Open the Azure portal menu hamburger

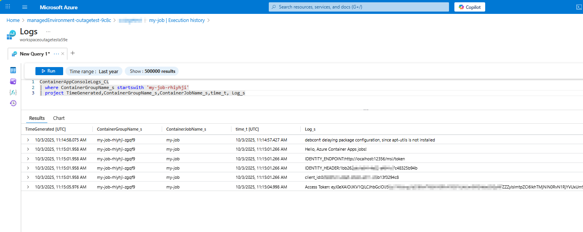(25, 7)
